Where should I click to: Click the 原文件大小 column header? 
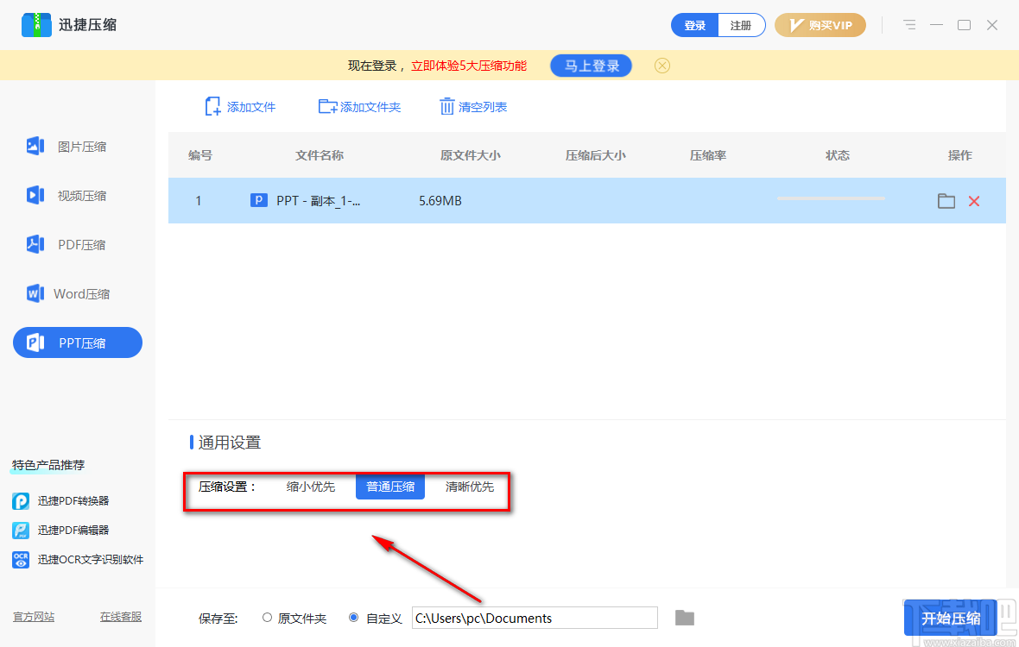click(470, 156)
